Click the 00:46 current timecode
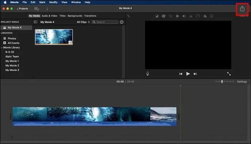Viewport: 251px width, 144px height. 120,82
